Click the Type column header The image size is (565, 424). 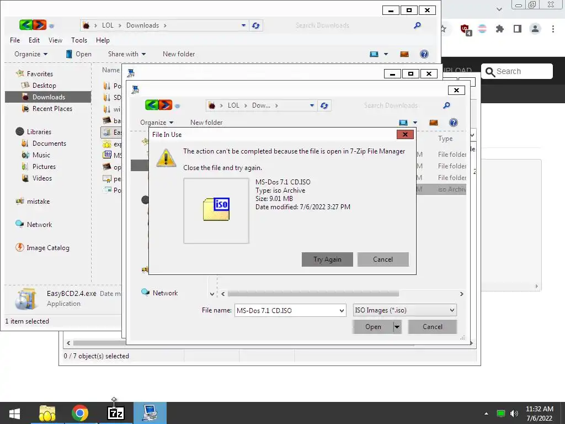click(445, 139)
